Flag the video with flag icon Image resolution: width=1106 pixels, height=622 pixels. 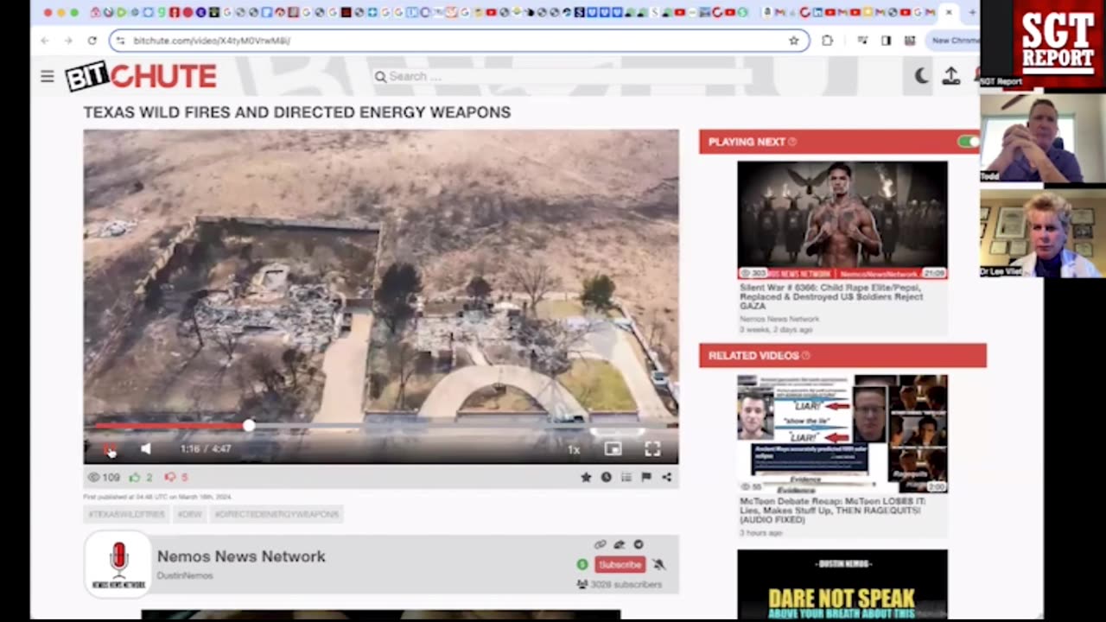tap(646, 477)
